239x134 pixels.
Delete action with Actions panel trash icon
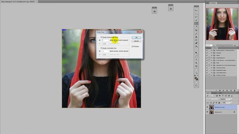pos(235,90)
